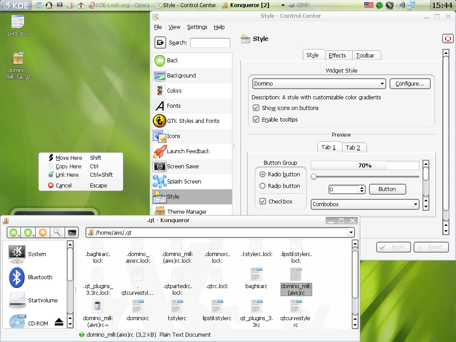456x342 pixels.
Task: Select the second preview Radio button
Action: click(262, 186)
